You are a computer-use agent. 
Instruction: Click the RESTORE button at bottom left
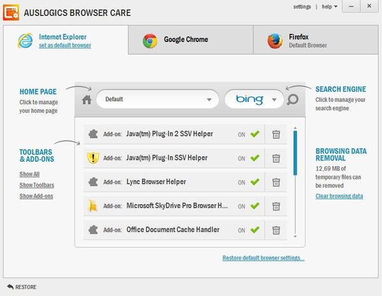[x=22, y=287]
